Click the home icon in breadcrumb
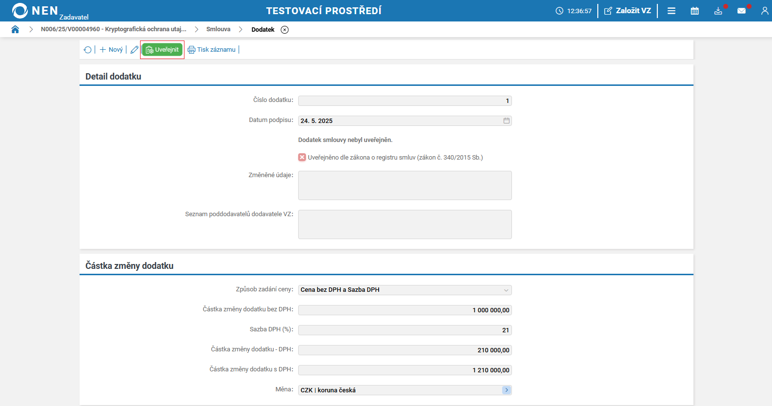 click(x=15, y=29)
